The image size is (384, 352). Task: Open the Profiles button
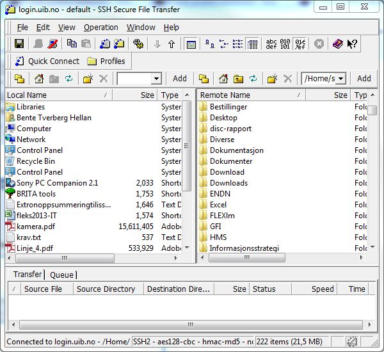pyautogui.click(x=106, y=61)
